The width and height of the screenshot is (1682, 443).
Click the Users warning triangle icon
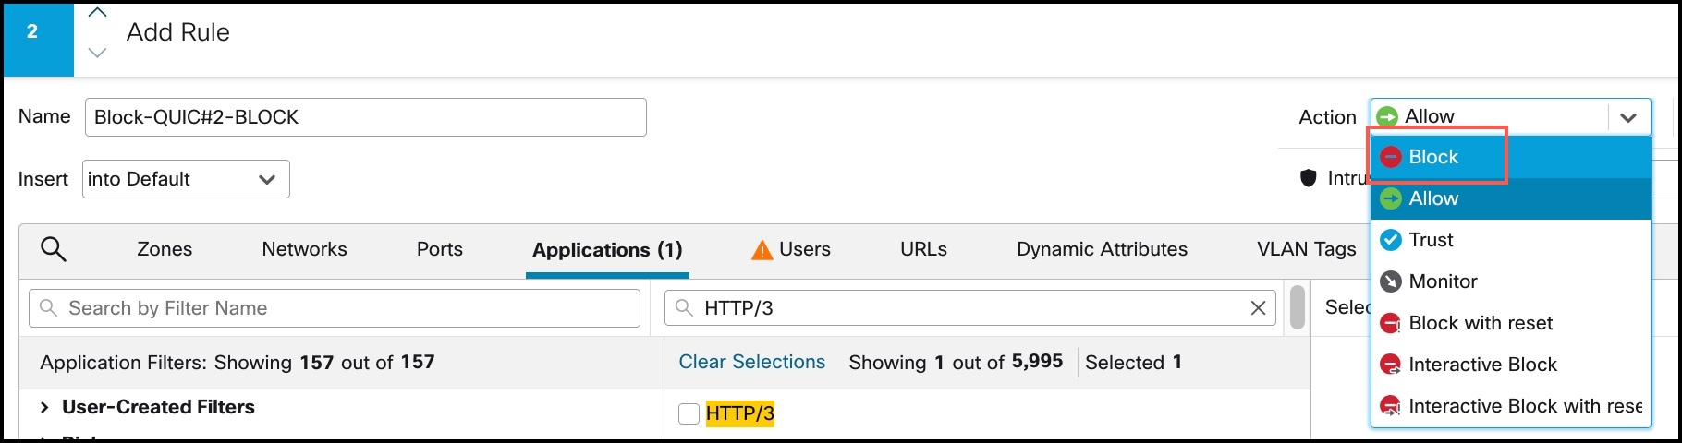pyautogui.click(x=762, y=250)
